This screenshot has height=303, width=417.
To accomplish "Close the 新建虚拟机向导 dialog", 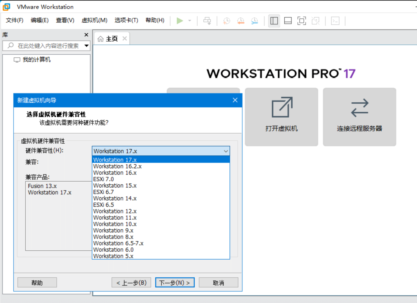I will click(235, 100).
